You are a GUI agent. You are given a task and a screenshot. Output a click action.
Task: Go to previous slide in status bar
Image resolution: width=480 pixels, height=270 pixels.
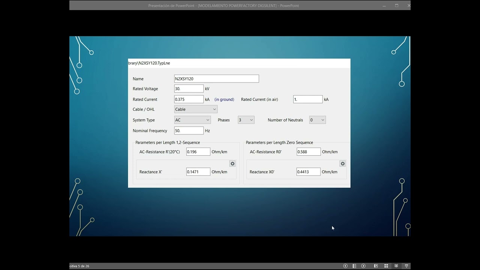[345, 266]
